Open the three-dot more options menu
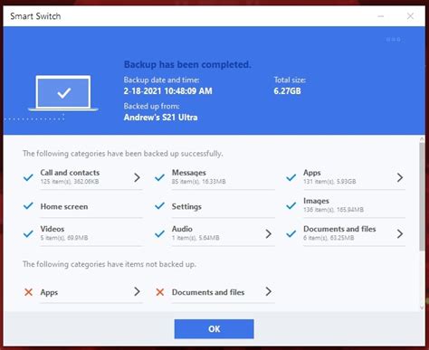The image size is (429, 350). pyautogui.click(x=394, y=39)
